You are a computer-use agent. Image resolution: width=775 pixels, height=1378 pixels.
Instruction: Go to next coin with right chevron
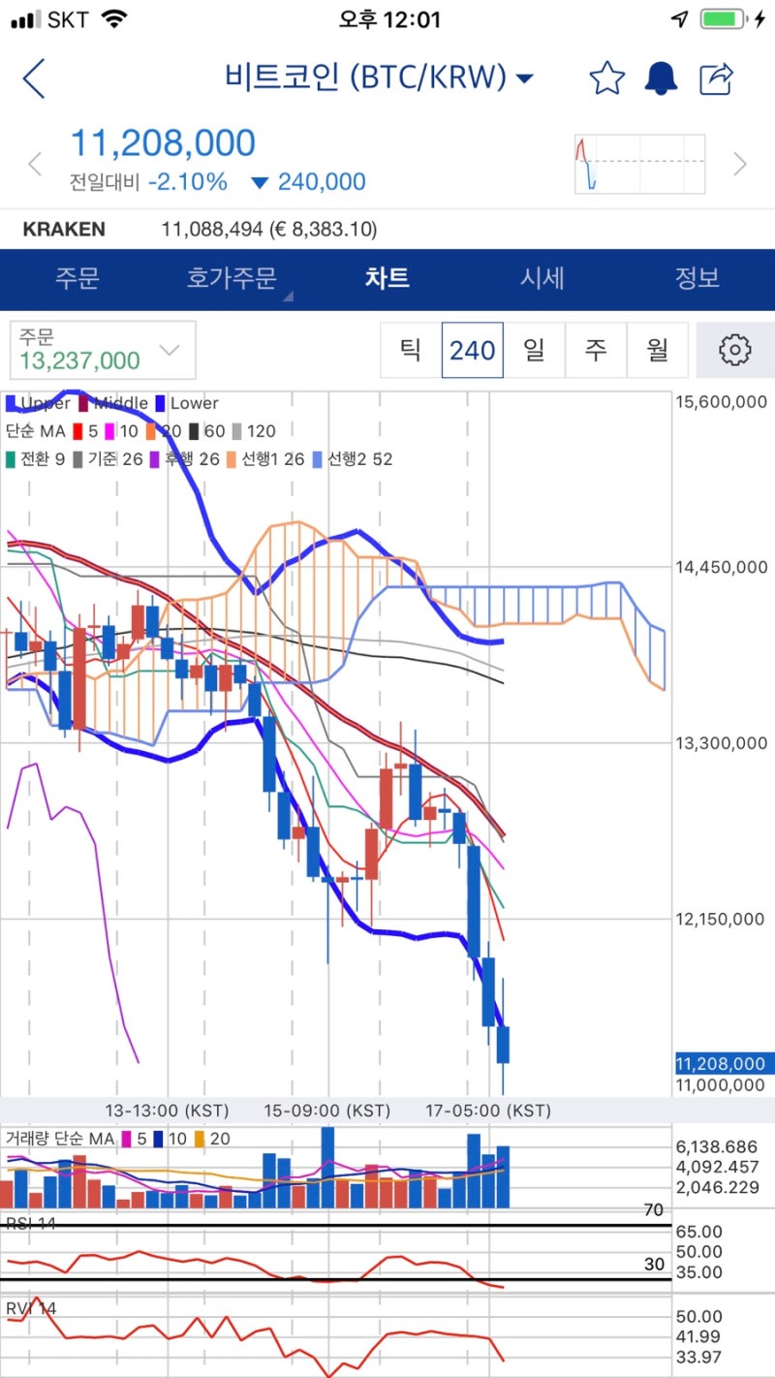[741, 164]
